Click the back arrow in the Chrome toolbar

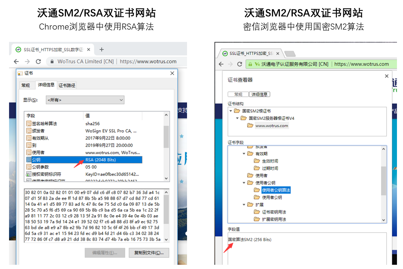[x=16, y=61]
